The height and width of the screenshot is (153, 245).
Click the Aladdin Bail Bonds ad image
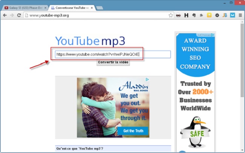(113, 108)
